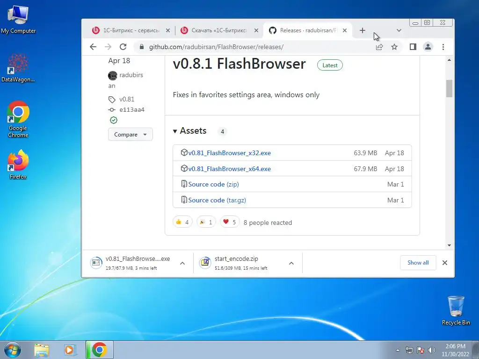The height and width of the screenshot is (359, 479).
Task: Open Google Chrome desktop shortcut
Action: pos(18,119)
